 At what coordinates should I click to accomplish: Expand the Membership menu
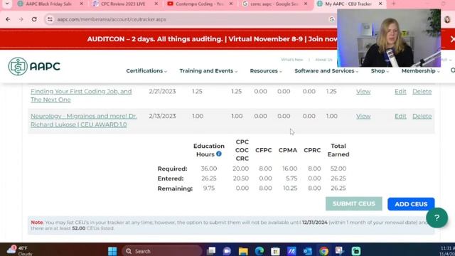[420, 71]
